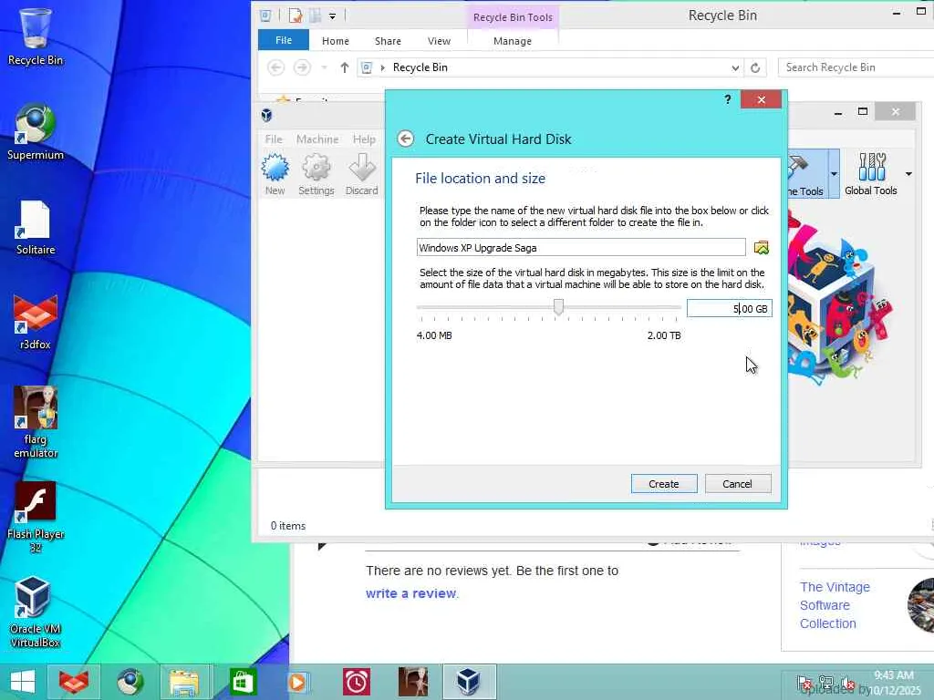This screenshot has width=934, height=700.
Task: Open Supermium from the taskbar
Action: (x=130, y=682)
